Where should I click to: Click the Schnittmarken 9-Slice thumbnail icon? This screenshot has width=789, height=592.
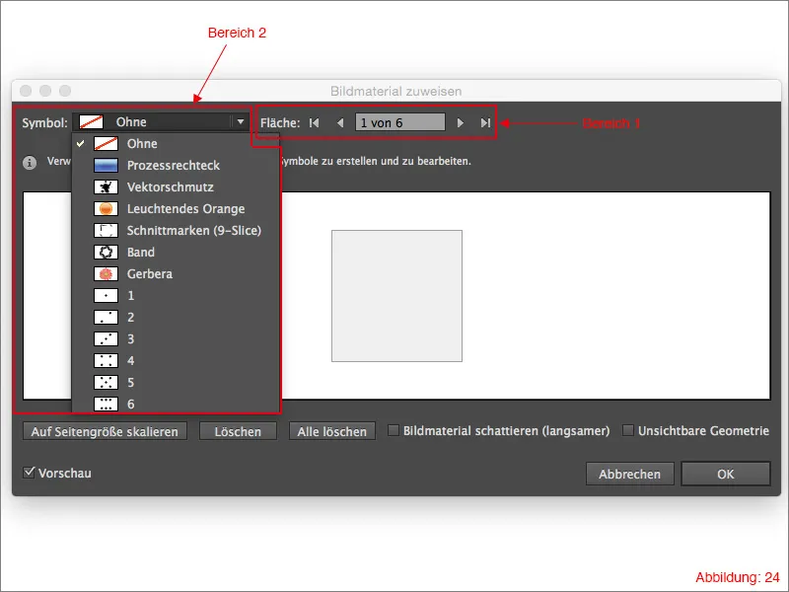[x=106, y=230]
